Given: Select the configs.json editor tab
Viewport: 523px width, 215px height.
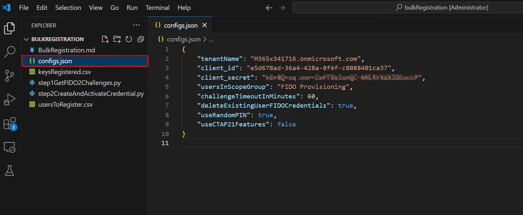Looking at the screenshot, I should tap(180, 25).
